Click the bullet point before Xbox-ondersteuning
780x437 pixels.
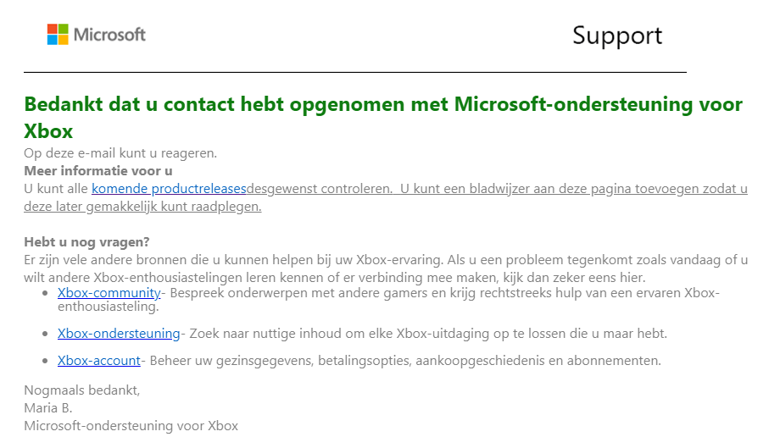point(46,335)
